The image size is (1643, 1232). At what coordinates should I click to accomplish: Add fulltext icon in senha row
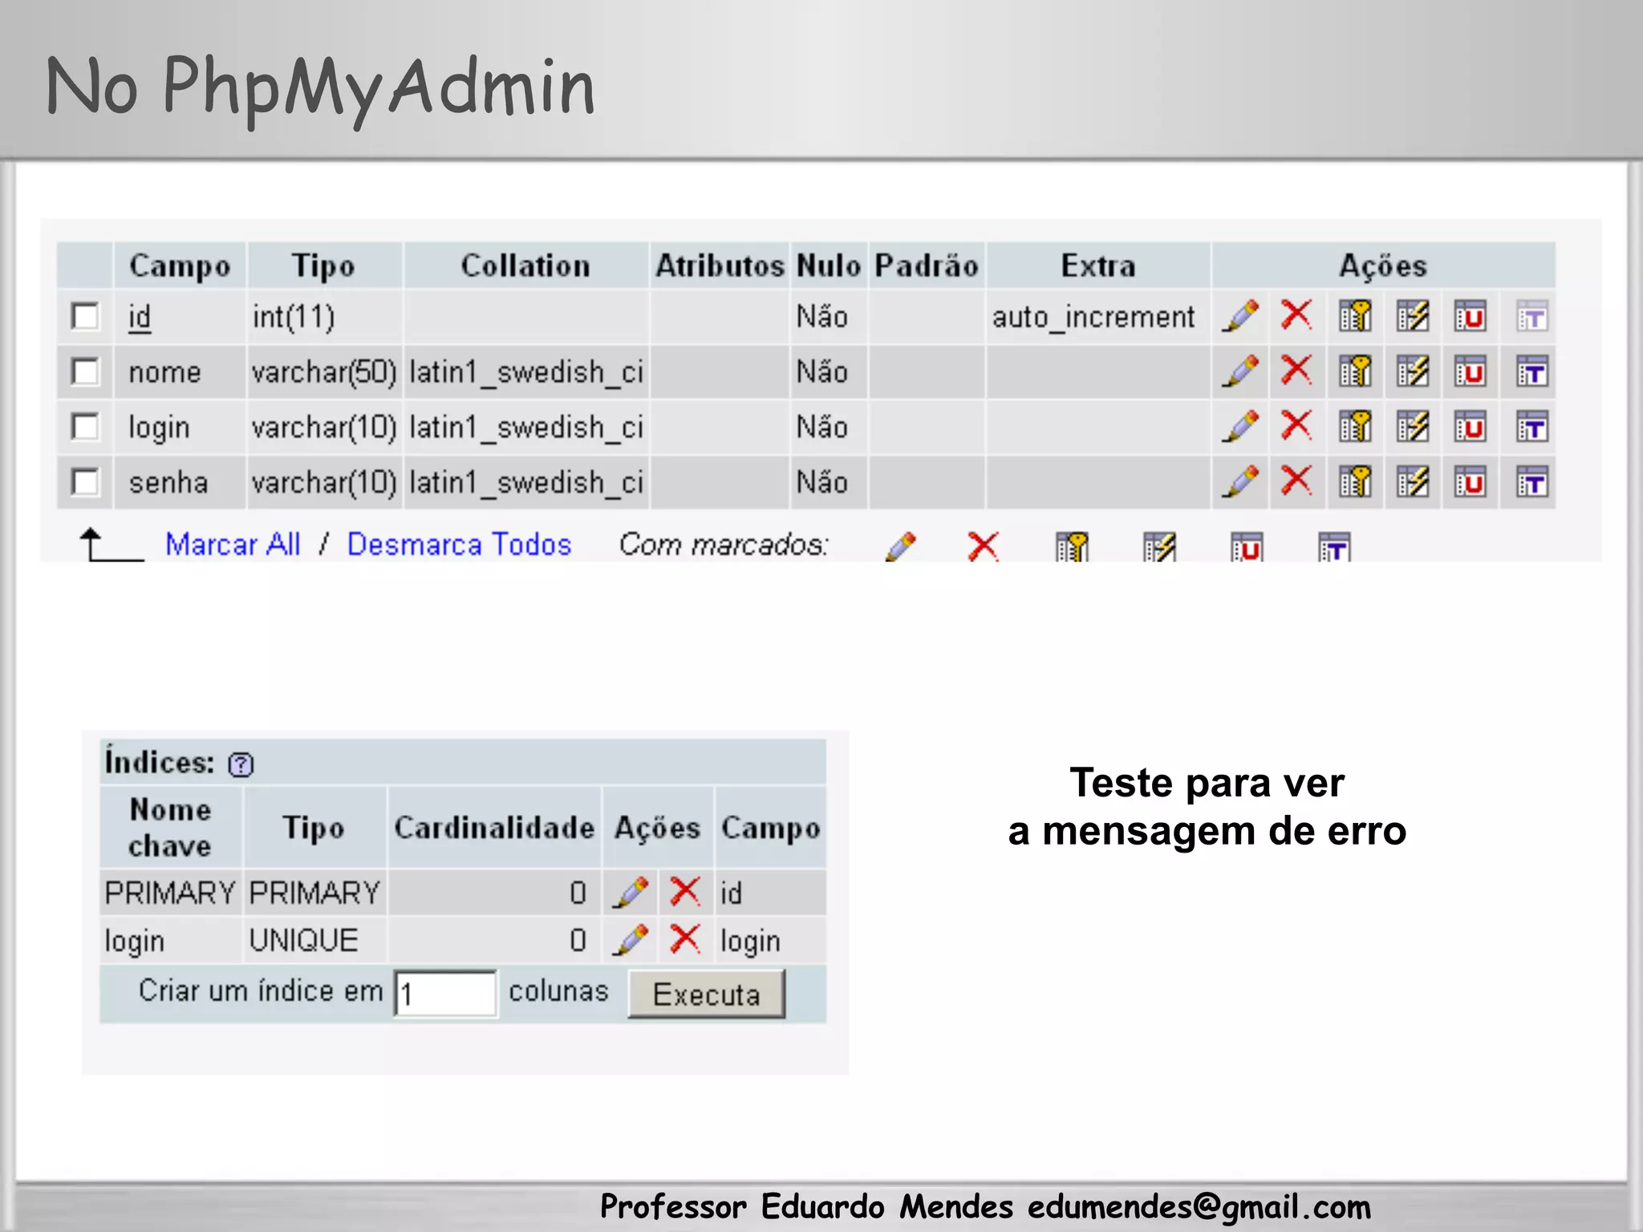[x=1531, y=482]
